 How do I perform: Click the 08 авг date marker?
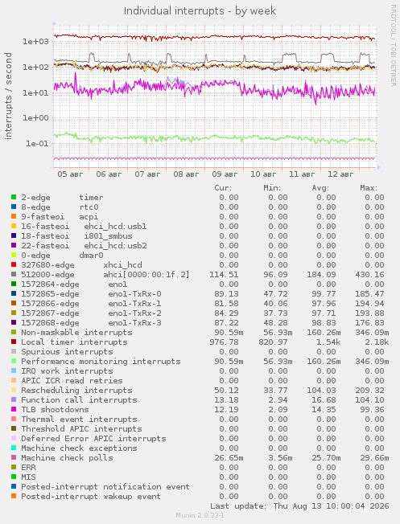pyautogui.click(x=186, y=174)
